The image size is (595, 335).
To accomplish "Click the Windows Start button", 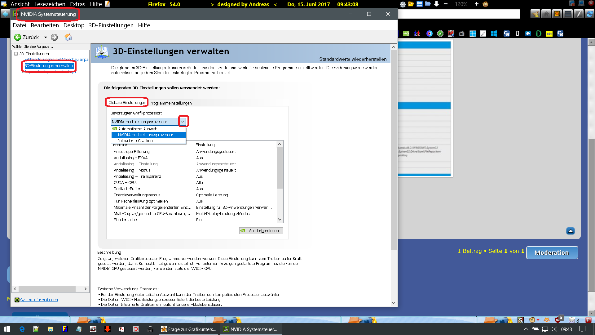I will click(x=7, y=329).
